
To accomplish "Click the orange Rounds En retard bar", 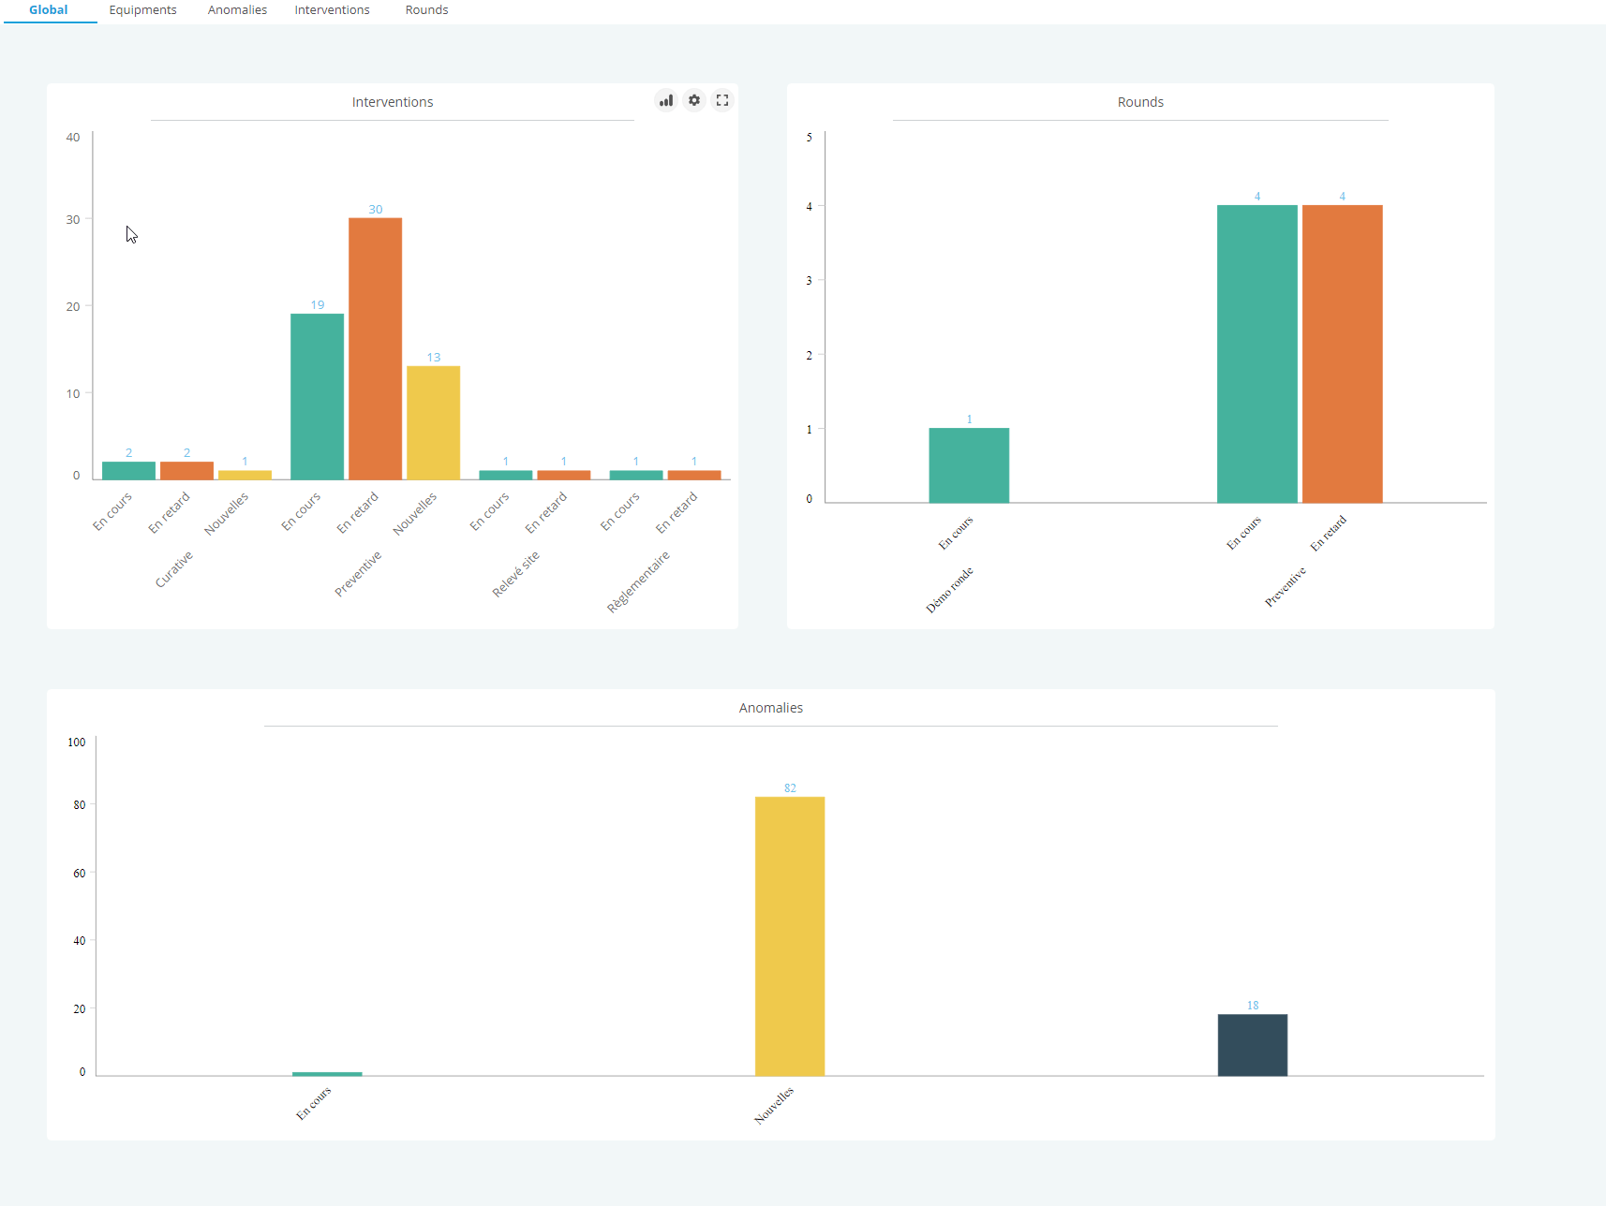I will [1343, 354].
